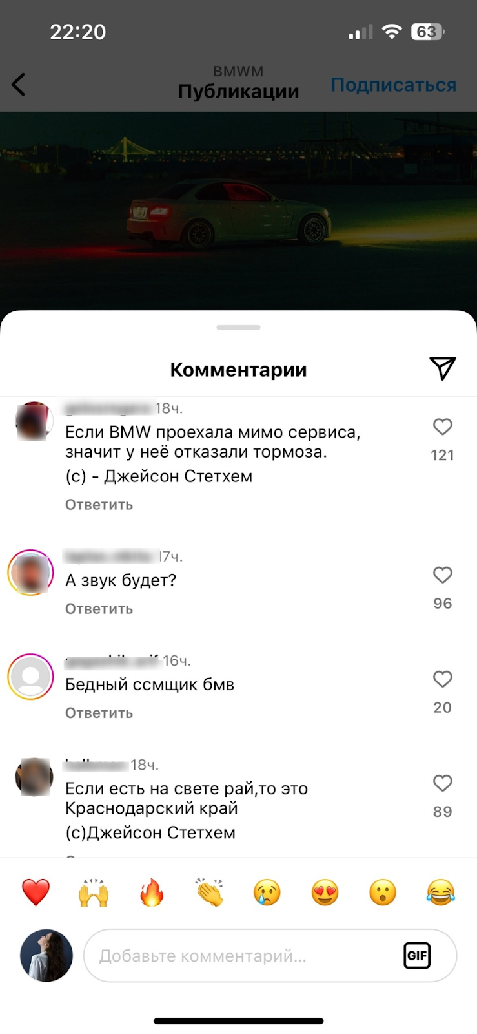Like the 'Бедный ссмщик бмв' comment
Viewport: 477px width, 1034px height.
(442, 679)
